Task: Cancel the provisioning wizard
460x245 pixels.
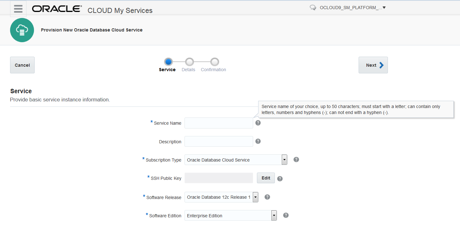Action: pyautogui.click(x=22, y=65)
